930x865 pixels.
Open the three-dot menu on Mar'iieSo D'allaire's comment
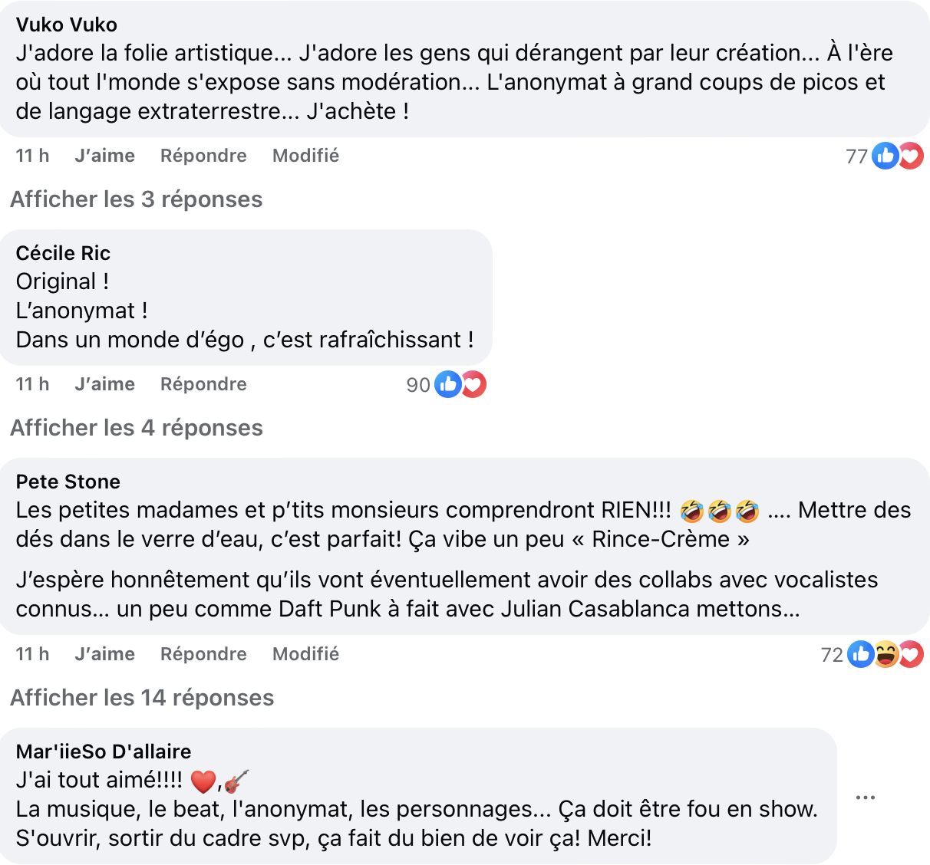click(866, 797)
